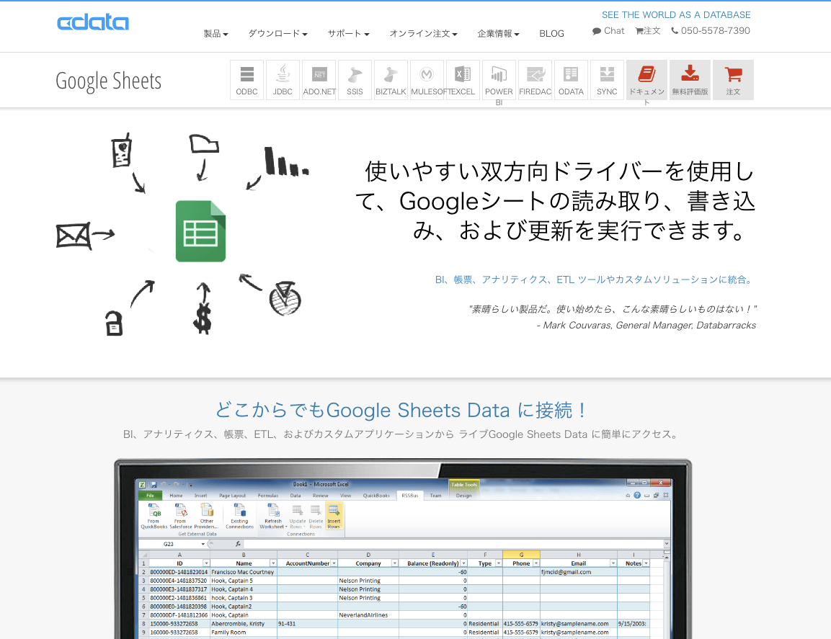The height and width of the screenshot is (639, 831).
Task: Click the BI、帳票、アナリティクス integration link
Action: 595,280
